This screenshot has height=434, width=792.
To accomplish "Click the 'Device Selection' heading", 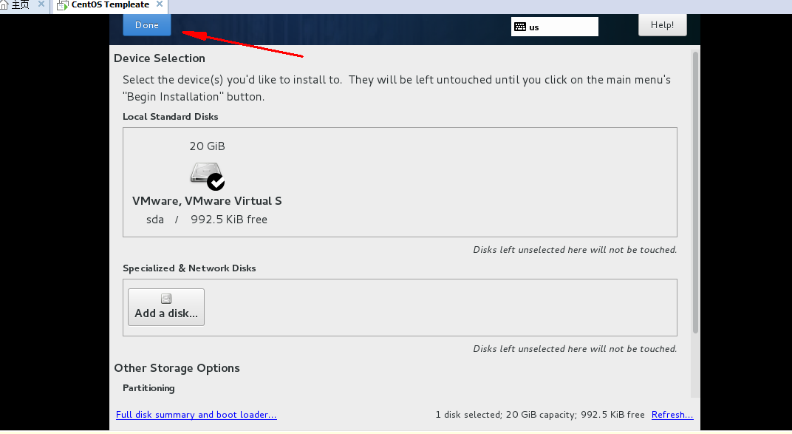I will (160, 58).
